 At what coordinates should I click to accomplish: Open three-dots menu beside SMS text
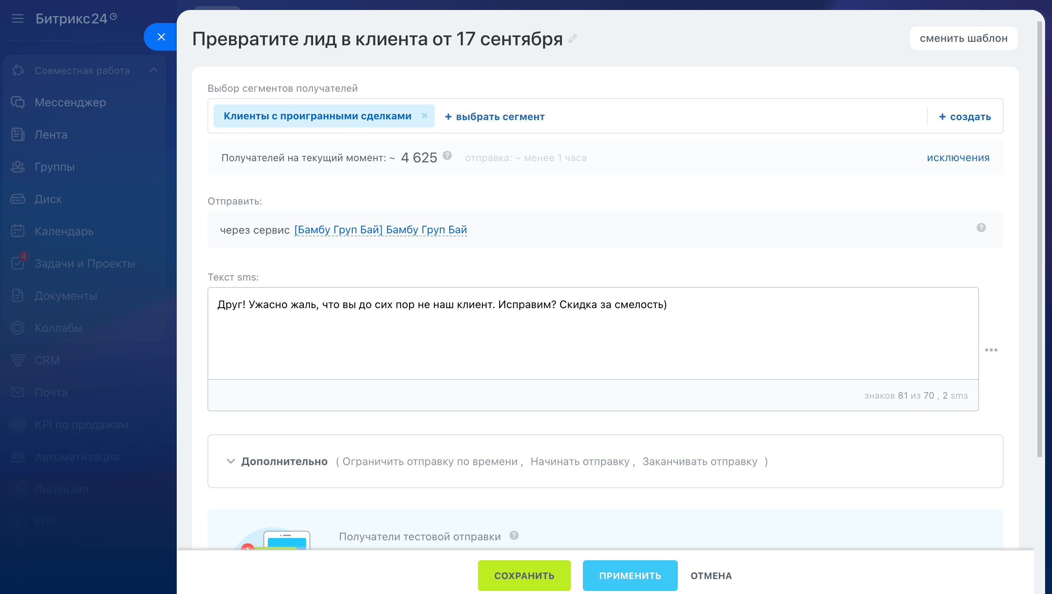[x=991, y=350]
